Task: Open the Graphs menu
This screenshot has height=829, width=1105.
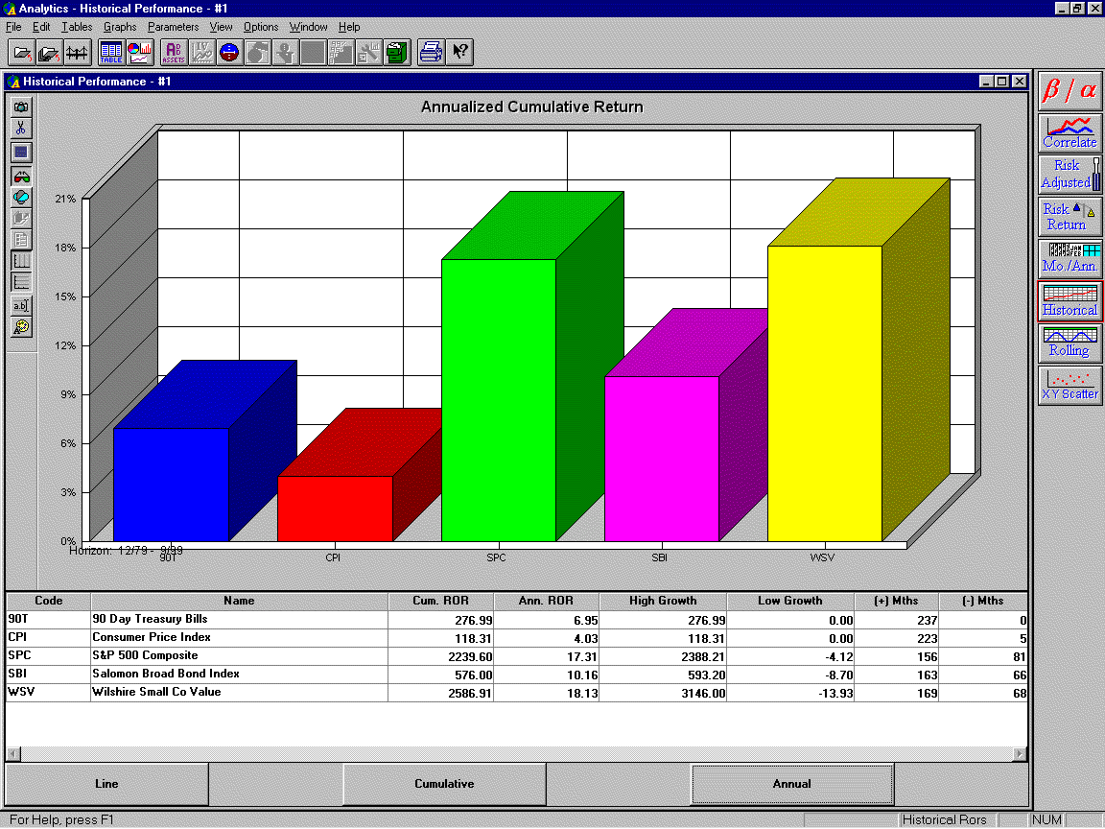Action: click(x=120, y=27)
